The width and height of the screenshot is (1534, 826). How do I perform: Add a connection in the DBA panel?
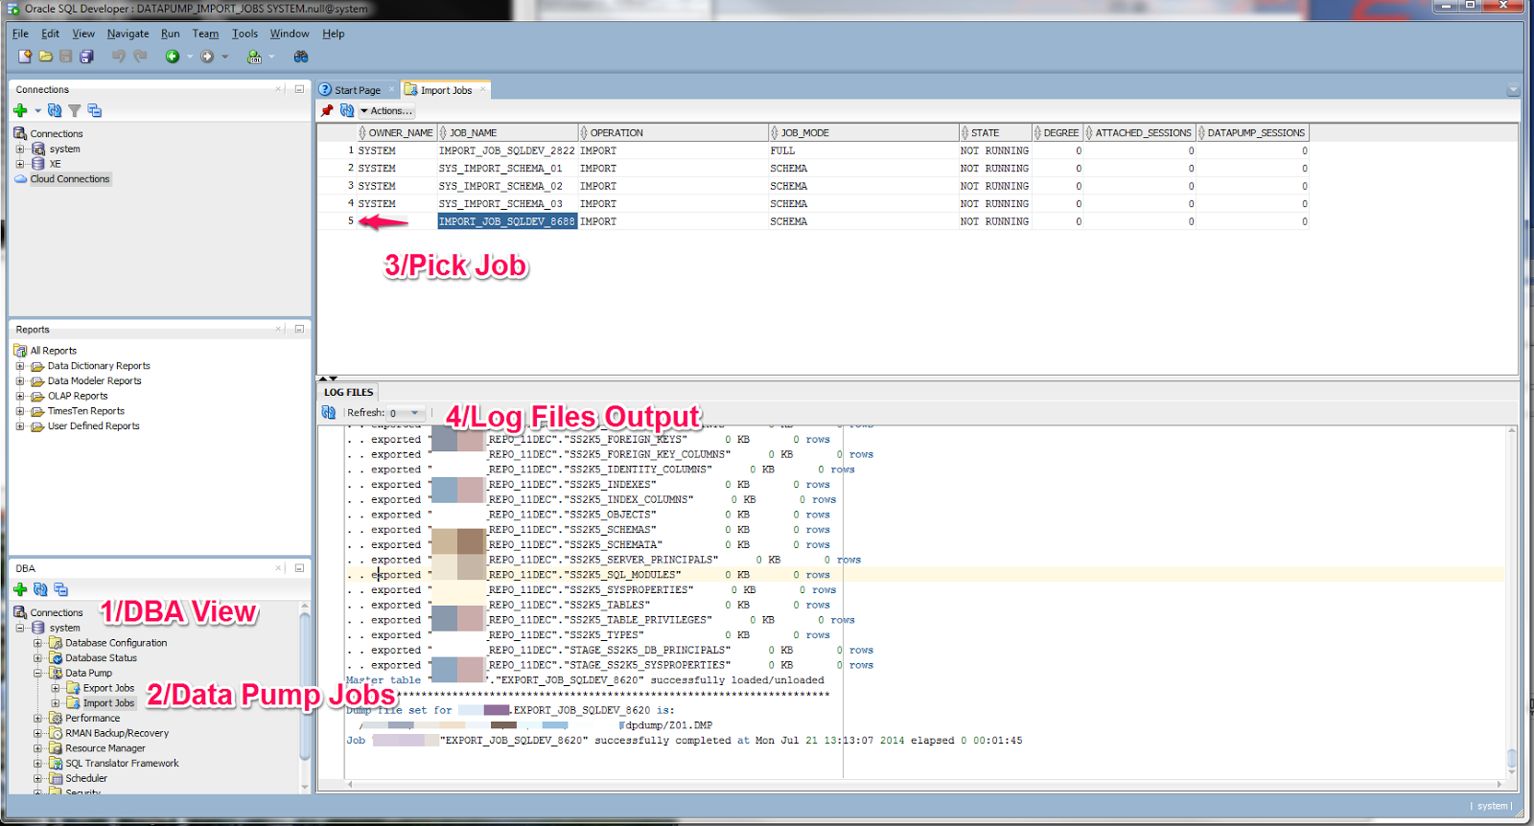[20, 589]
